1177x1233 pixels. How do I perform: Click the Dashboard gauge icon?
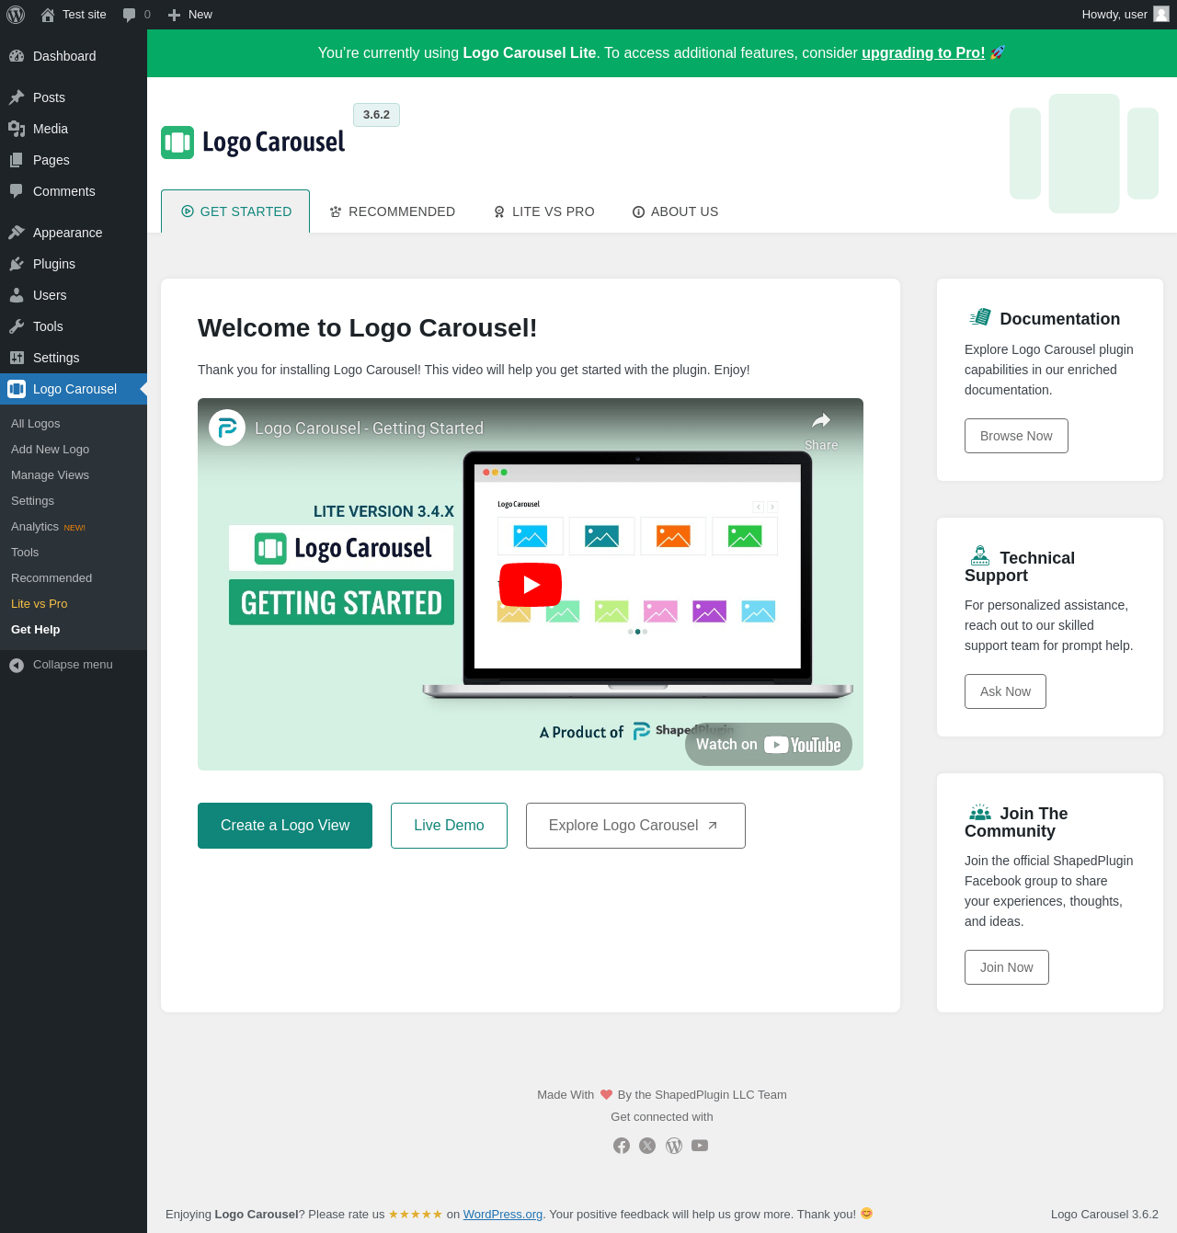[x=17, y=56]
